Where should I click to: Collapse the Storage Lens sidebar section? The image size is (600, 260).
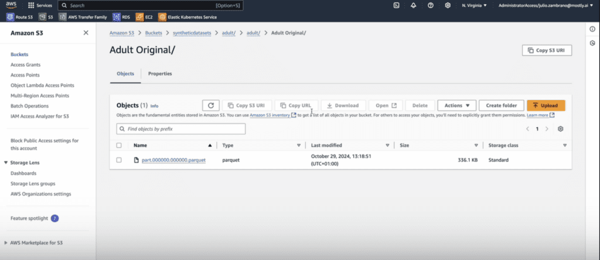point(6,163)
